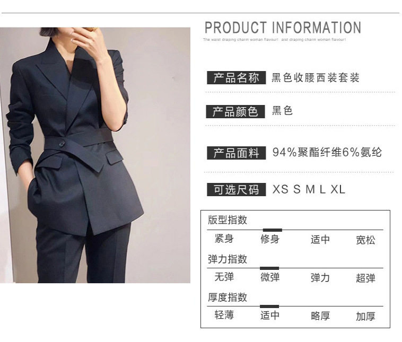Select the 轻薄 thickness option
The image size is (402, 342).
click(224, 315)
